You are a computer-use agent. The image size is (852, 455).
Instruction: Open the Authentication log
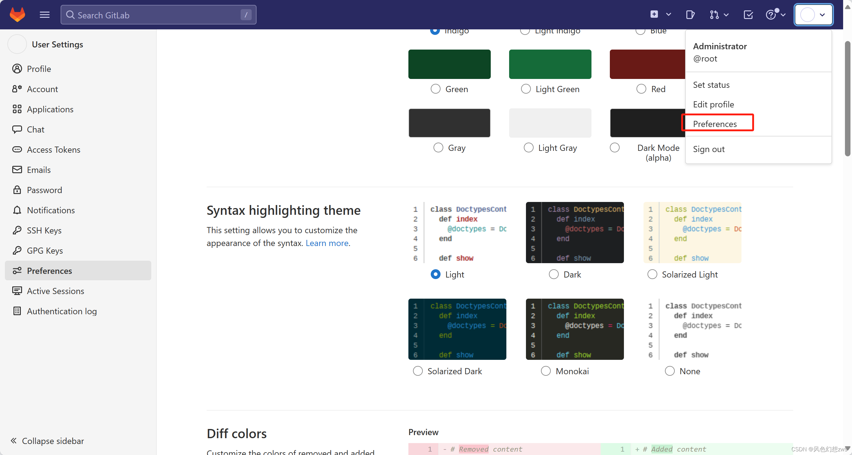click(x=62, y=311)
